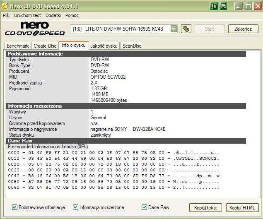
Task: Click the hex row starting with 0040
Action: (x=113, y=176)
